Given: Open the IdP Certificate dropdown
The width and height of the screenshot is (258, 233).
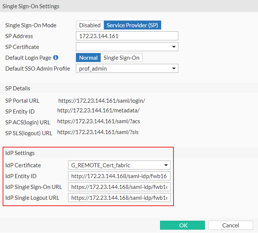Looking at the screenshot, I should [x=119, y=165].
